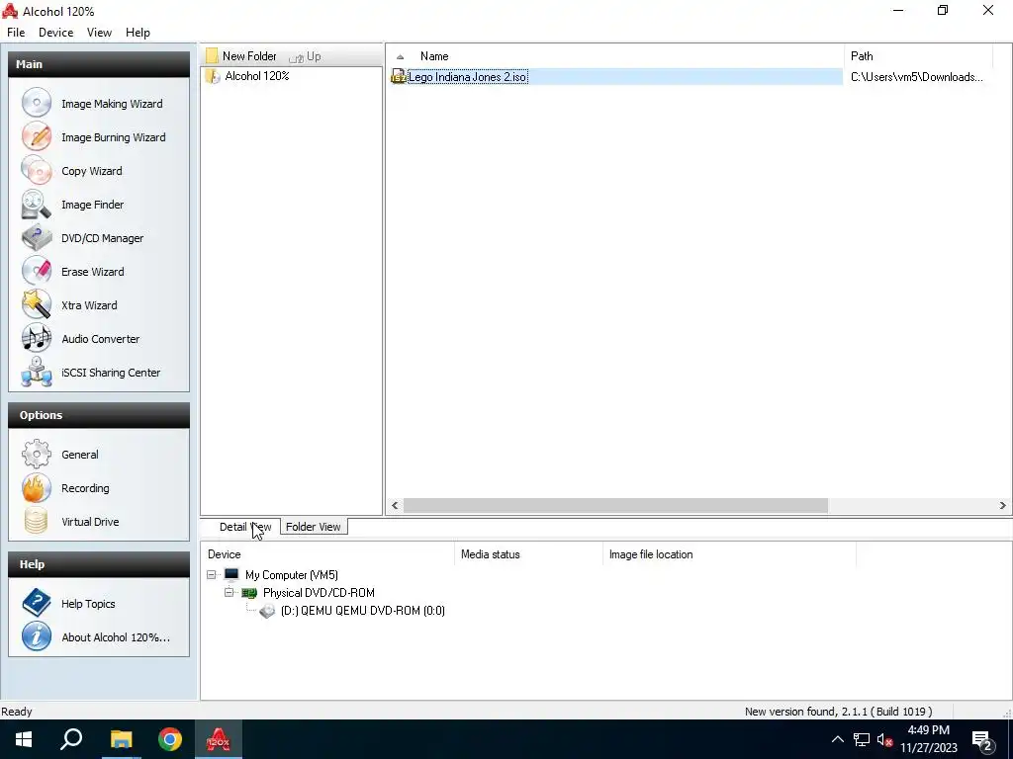Open the Help Topics book icon
Screen dimensions: 1013x759
[x=37, y=604]
